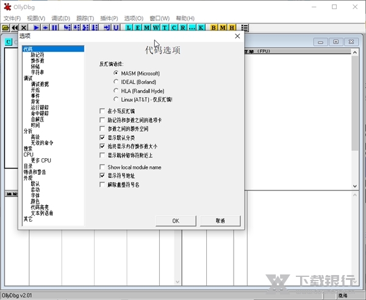This screenshot has height=300, width=366.
Task: Click the Step over toolbar icon
Action: click(76, 28)
